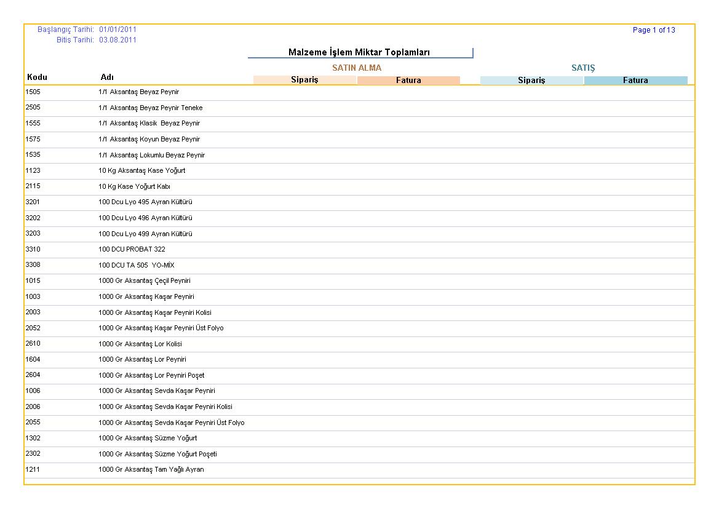Click the 'Kodu' column header

(x=37, y=77)
